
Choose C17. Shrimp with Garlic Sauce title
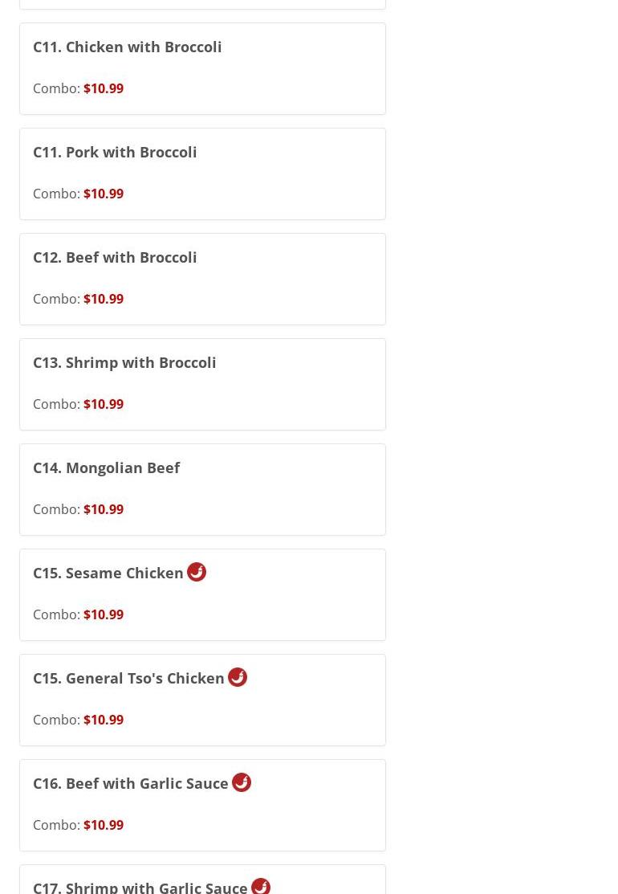(x=140, y=887)
